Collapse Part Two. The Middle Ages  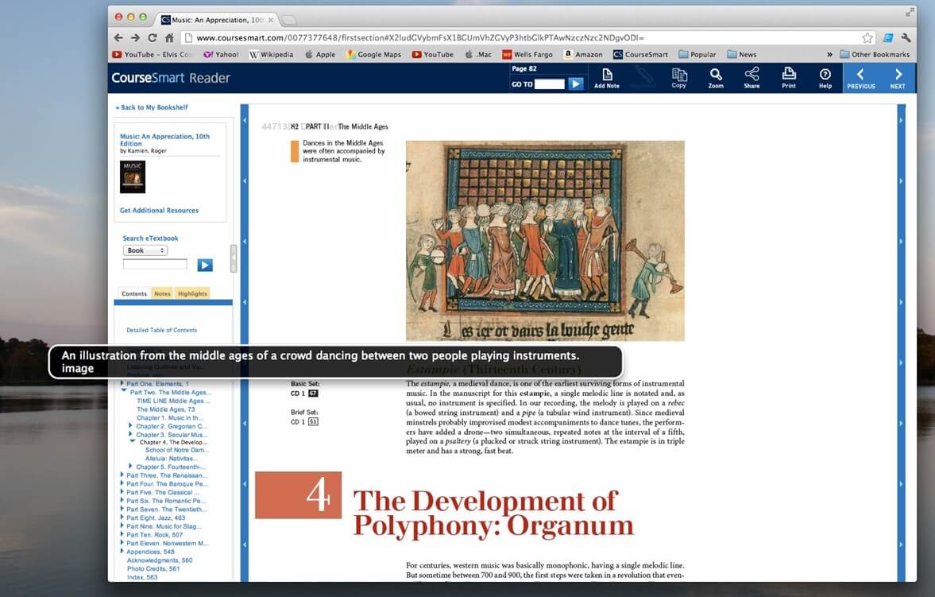124,390
